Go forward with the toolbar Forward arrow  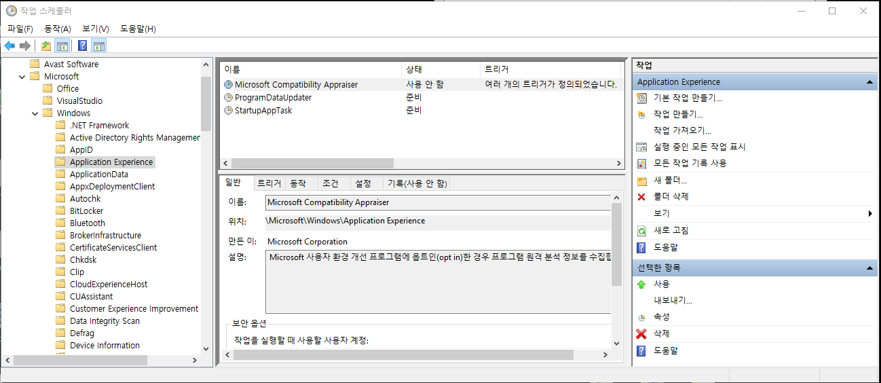pyautogui.click(x=25, y=46)
